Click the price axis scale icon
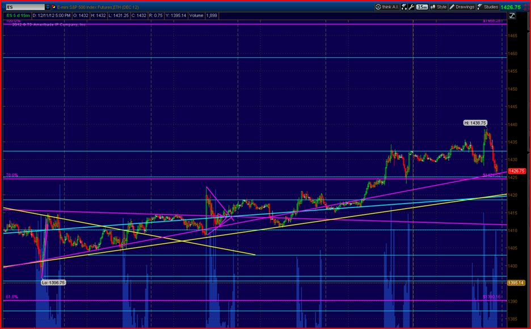The height and width of the screenshot is (329, 531). 512,15
